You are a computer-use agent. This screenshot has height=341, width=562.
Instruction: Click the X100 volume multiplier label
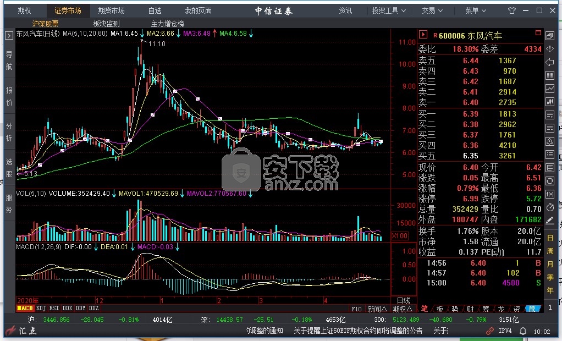pos(400,235)
